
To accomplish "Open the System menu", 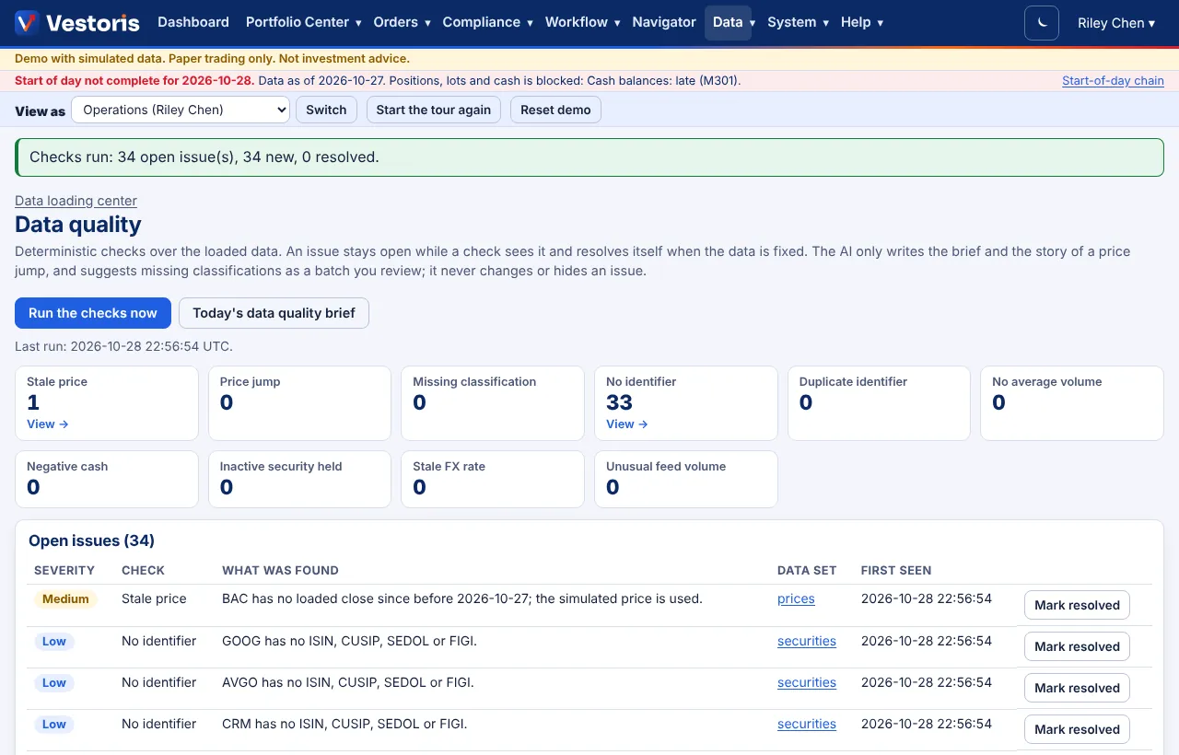I will [x=798, y=22].
